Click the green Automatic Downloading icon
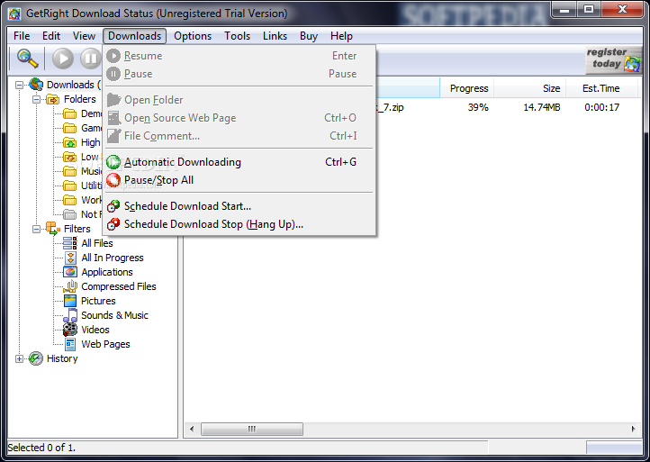The width and height of the screenshot is (650, 462). pyautogui.click(x=113, y=162)
